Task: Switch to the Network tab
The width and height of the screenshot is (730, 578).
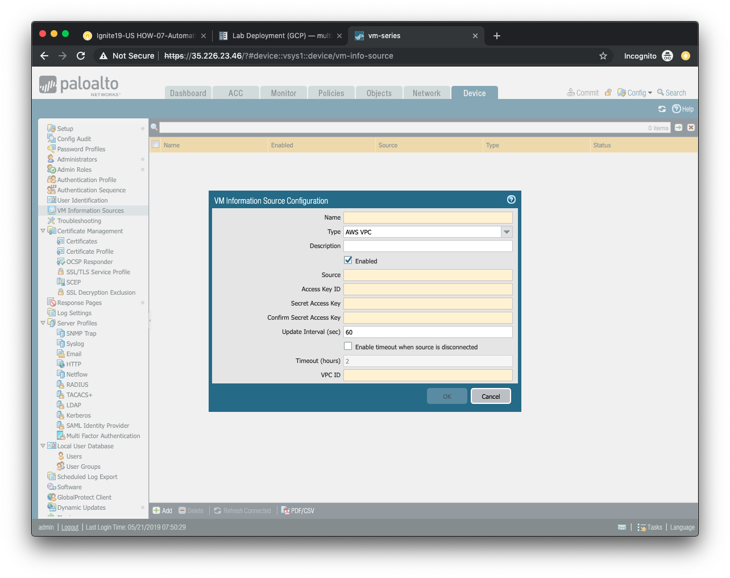Action: (x=427, y=93)
